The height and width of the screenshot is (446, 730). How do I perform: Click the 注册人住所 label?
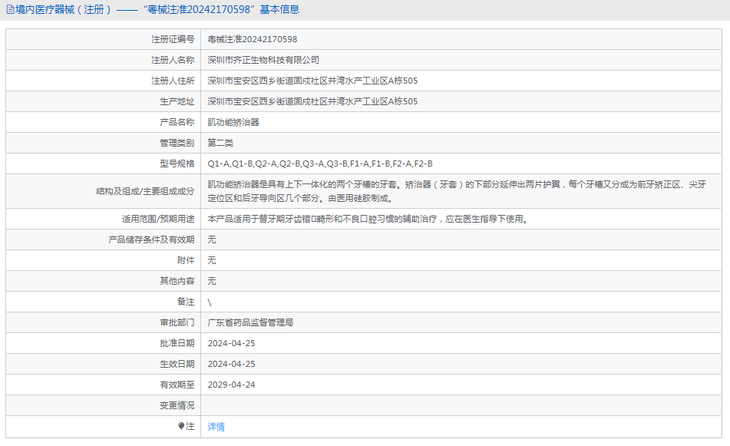pyautogui.click(x=173, y=81)
